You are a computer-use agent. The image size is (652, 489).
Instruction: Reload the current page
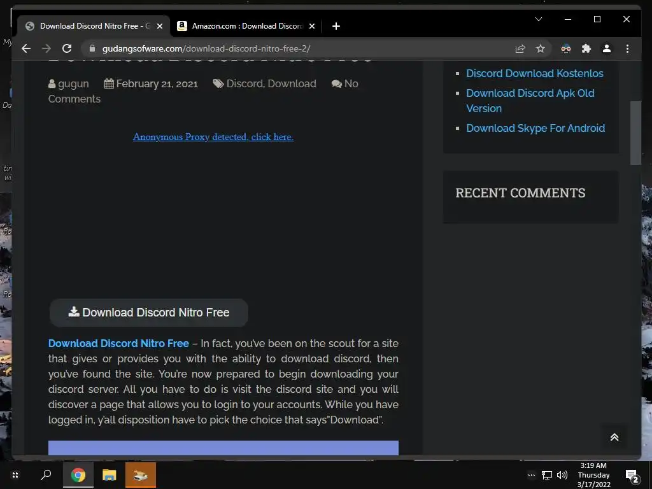[x=67, y=48]
